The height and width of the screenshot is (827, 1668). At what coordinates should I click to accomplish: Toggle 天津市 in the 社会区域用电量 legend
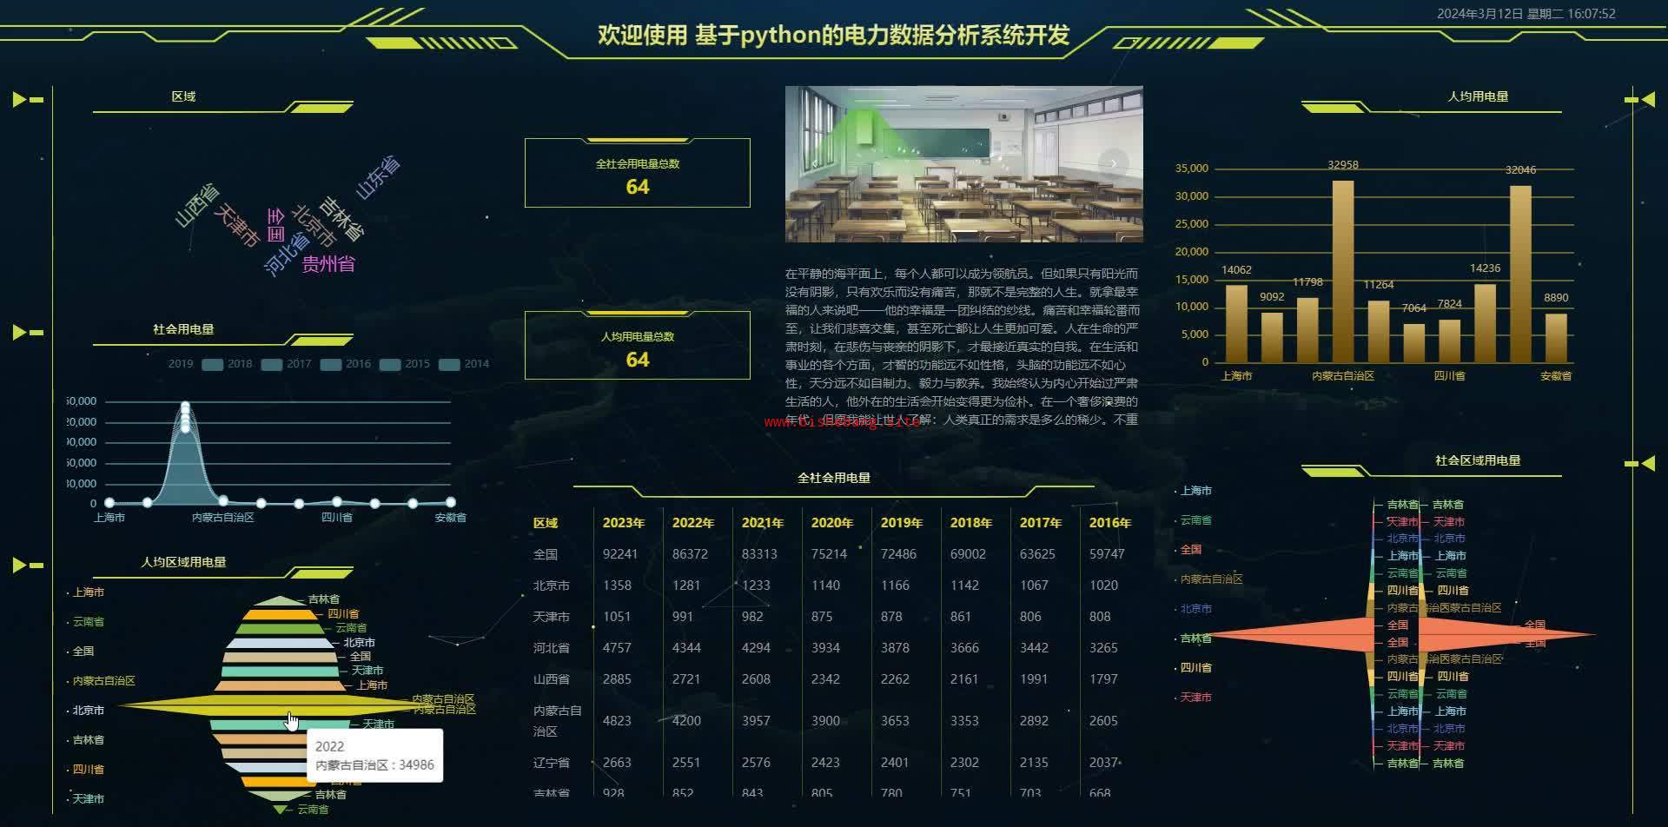(x=1194, y=698)
